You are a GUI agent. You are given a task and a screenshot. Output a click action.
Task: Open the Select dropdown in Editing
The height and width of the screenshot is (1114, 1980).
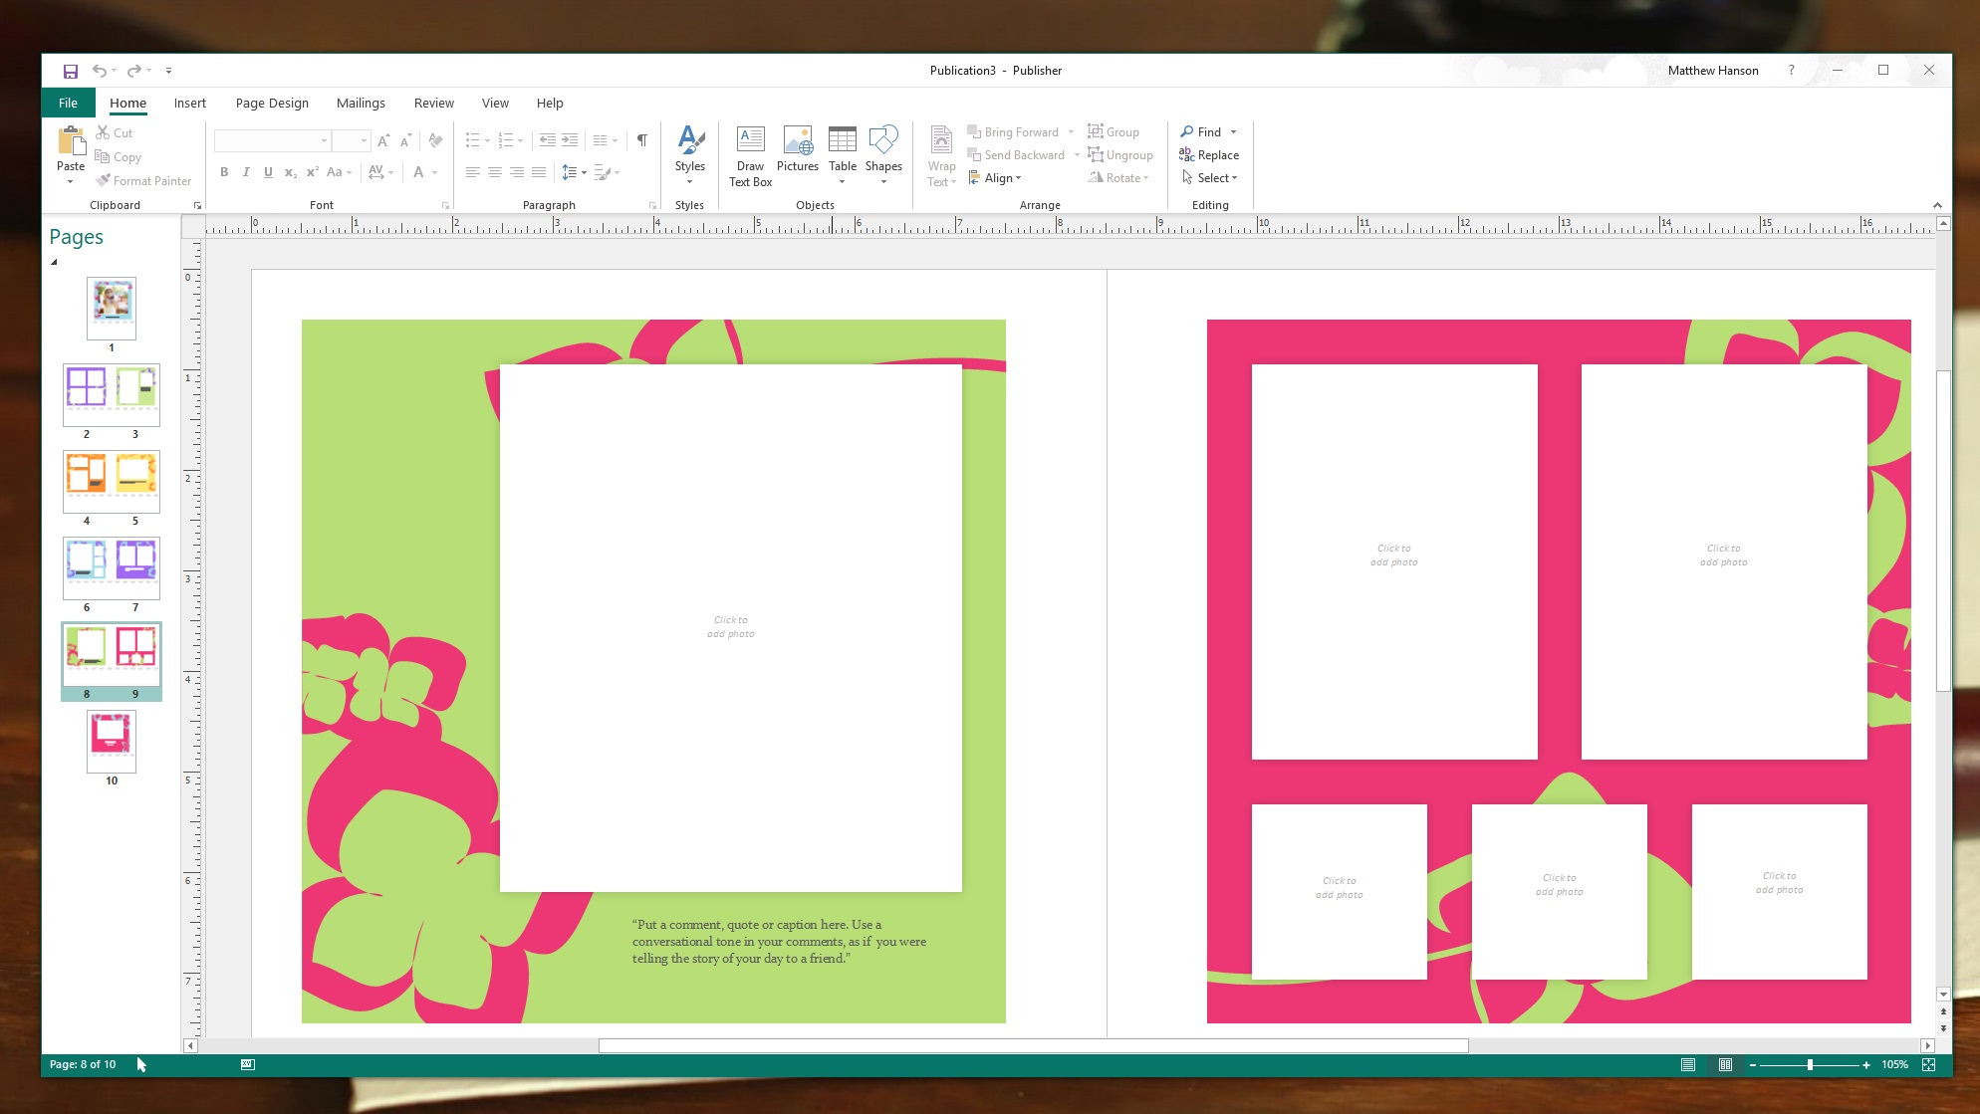click(1210, 178)
